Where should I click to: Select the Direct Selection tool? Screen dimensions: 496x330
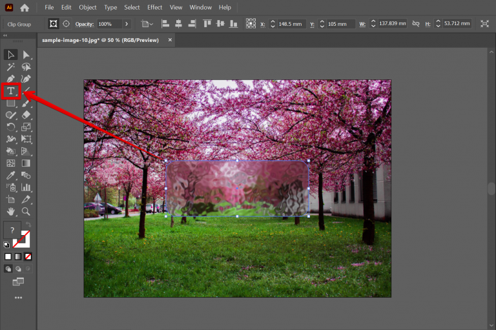point(26,55)
